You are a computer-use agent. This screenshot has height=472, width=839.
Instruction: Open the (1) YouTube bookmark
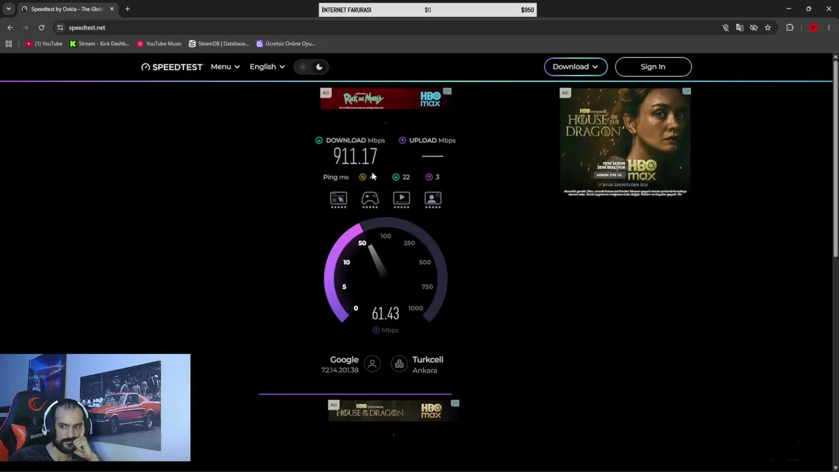44,44
